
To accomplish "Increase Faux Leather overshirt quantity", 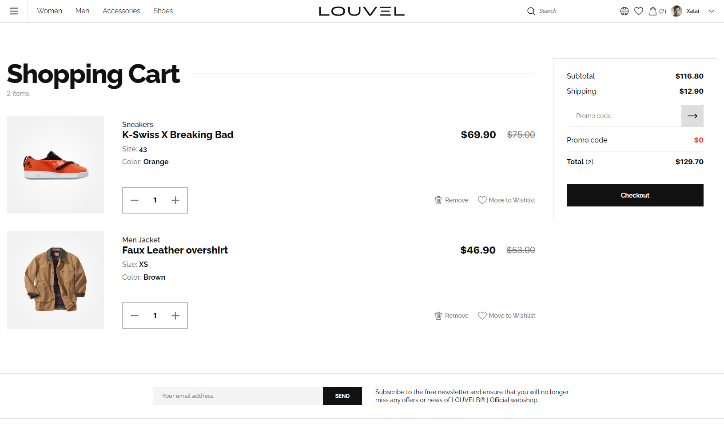I will [175, 316].
